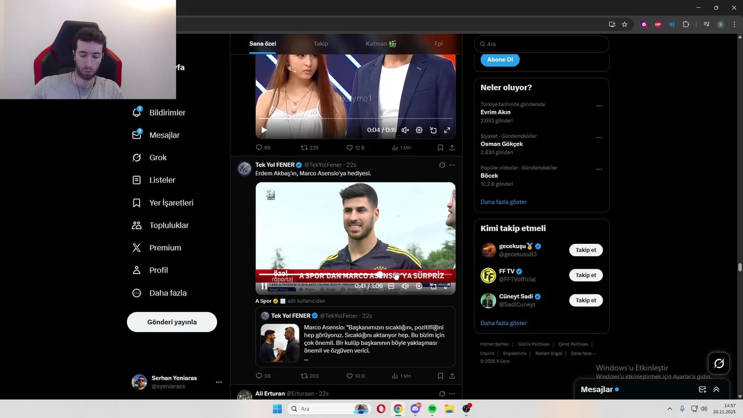Open more options on Ali Erturan post

(452, 394)
